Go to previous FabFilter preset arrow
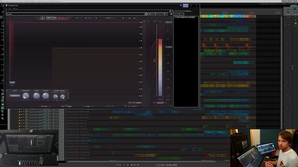The width and height of the screenshot is (298, 167). [x=96, y=18]
